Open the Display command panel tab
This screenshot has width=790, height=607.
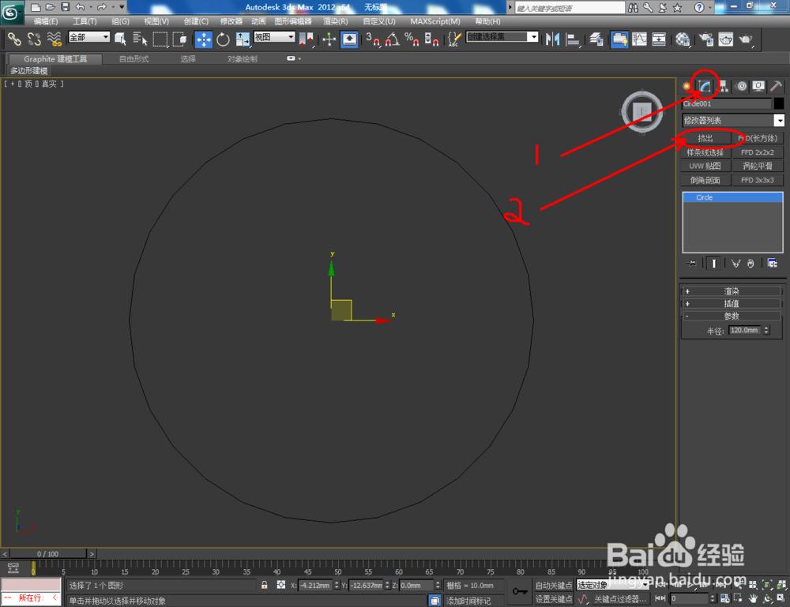point(758,86)
